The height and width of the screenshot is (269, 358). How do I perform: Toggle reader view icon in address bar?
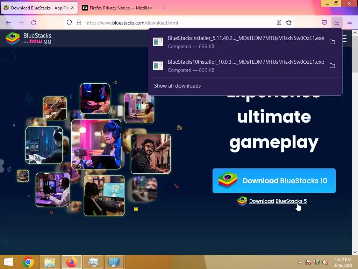[x=279, y=22]
